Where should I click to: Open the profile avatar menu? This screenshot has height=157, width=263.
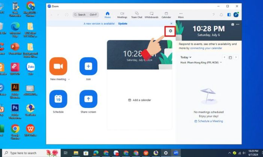pyautogui.click(x=236, y=15)
